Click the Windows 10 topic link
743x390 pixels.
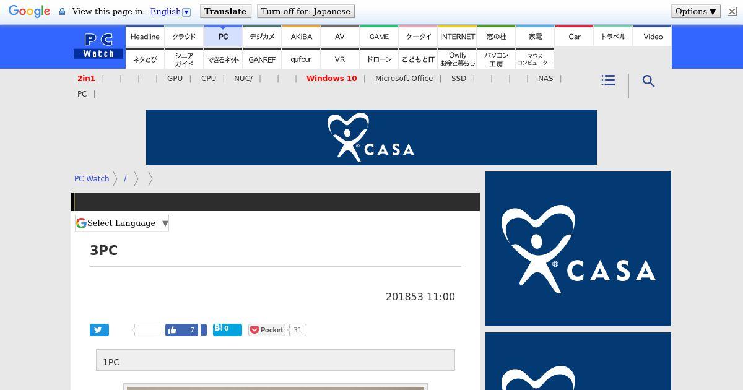click(x=331, y=79)
